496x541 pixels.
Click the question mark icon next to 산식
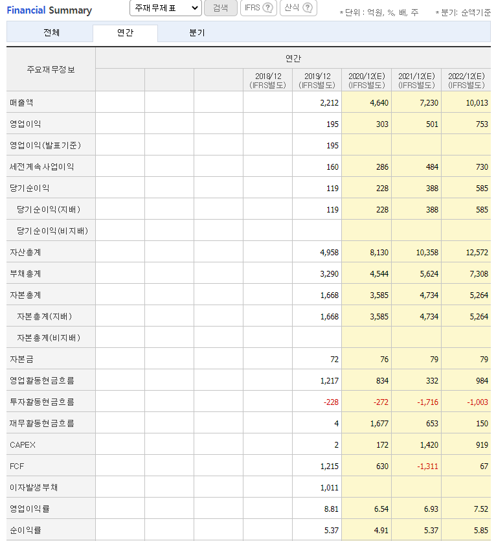tap(308, 8)
